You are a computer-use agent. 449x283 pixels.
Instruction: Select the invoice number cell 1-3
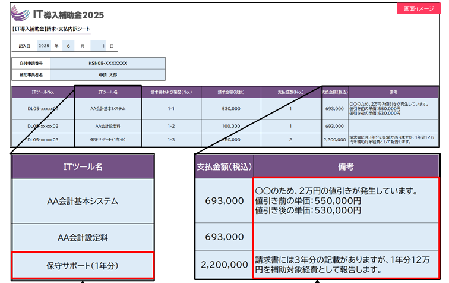click(171, 140)
